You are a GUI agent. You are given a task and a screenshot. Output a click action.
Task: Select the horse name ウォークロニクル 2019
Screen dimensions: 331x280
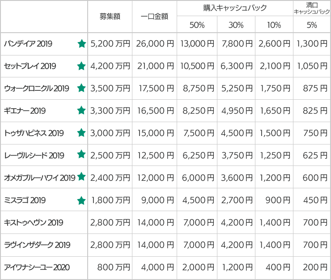(x=37, y=88)
